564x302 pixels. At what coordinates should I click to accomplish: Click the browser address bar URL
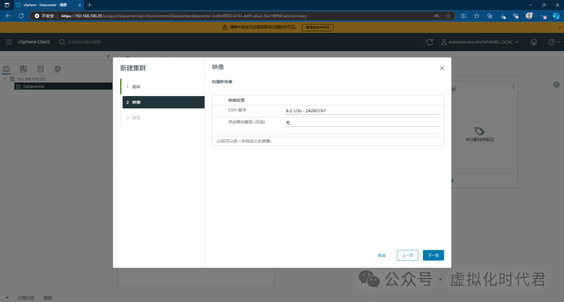coord(184,16)
